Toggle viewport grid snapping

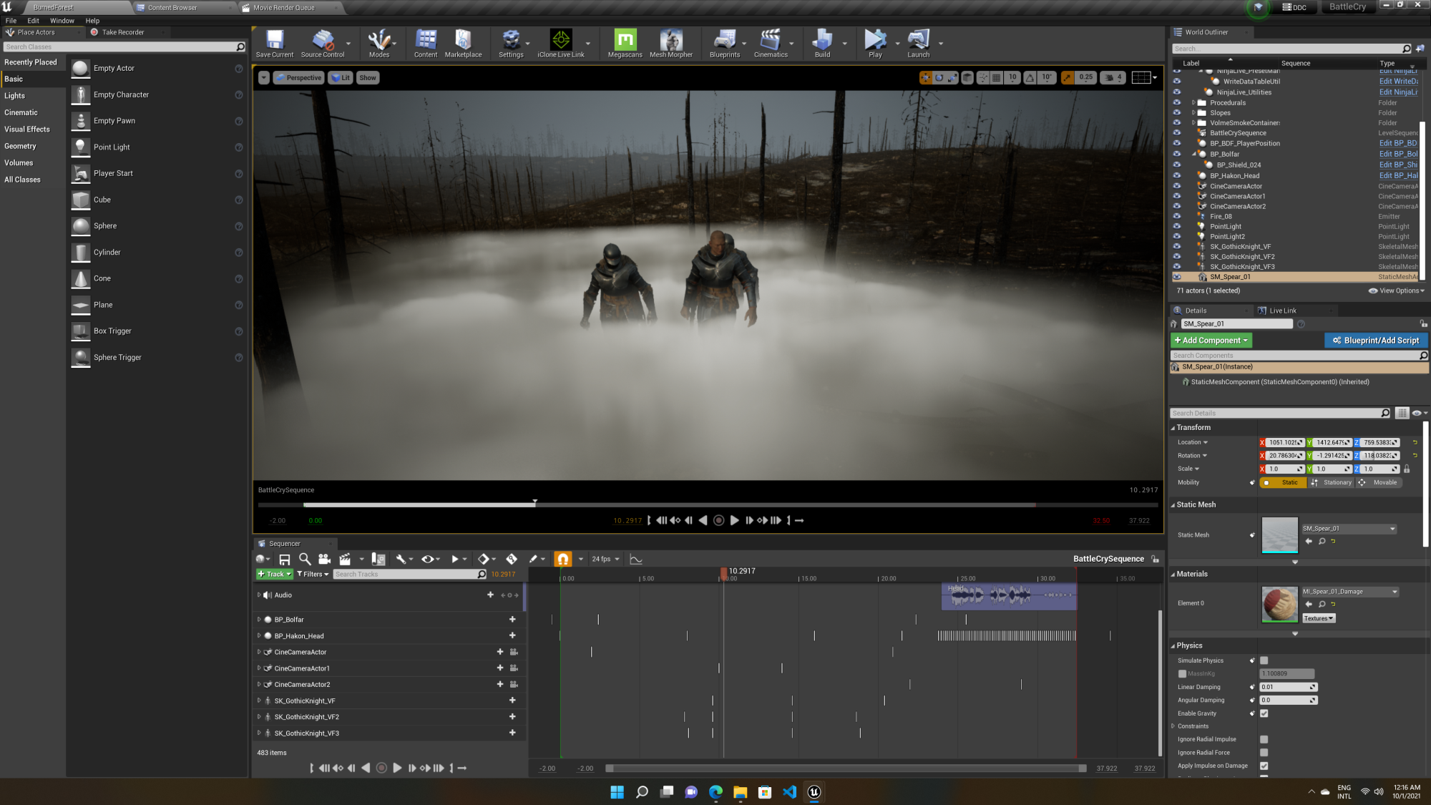[x=996, y=78]
